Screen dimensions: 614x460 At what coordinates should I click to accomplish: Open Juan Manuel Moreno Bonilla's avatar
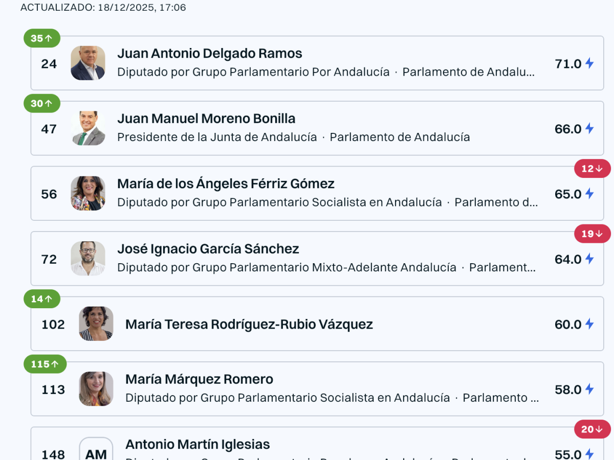88,128
